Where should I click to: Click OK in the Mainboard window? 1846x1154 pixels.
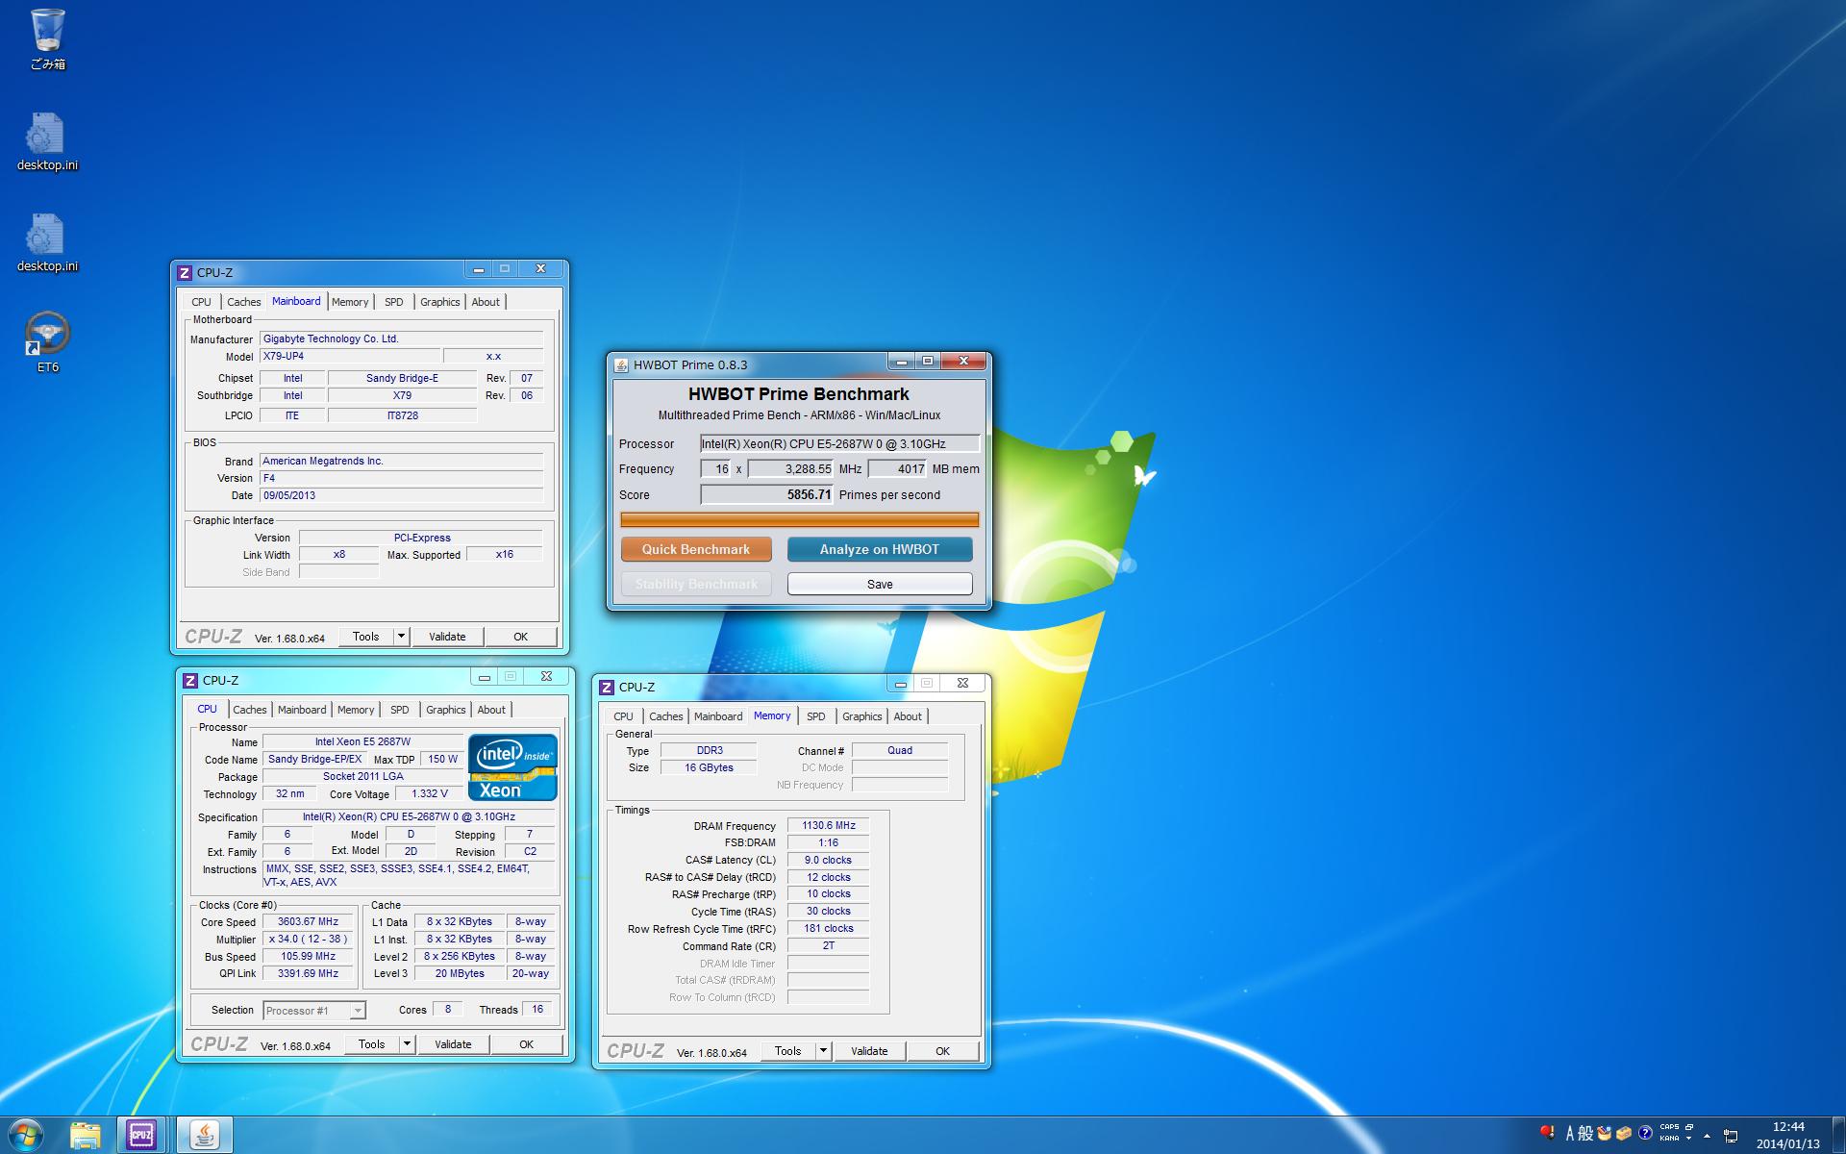[x=520, y=637]
